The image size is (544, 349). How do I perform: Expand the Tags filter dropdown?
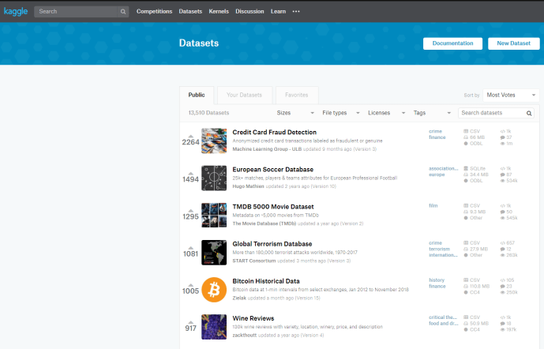tap(432, 113)
